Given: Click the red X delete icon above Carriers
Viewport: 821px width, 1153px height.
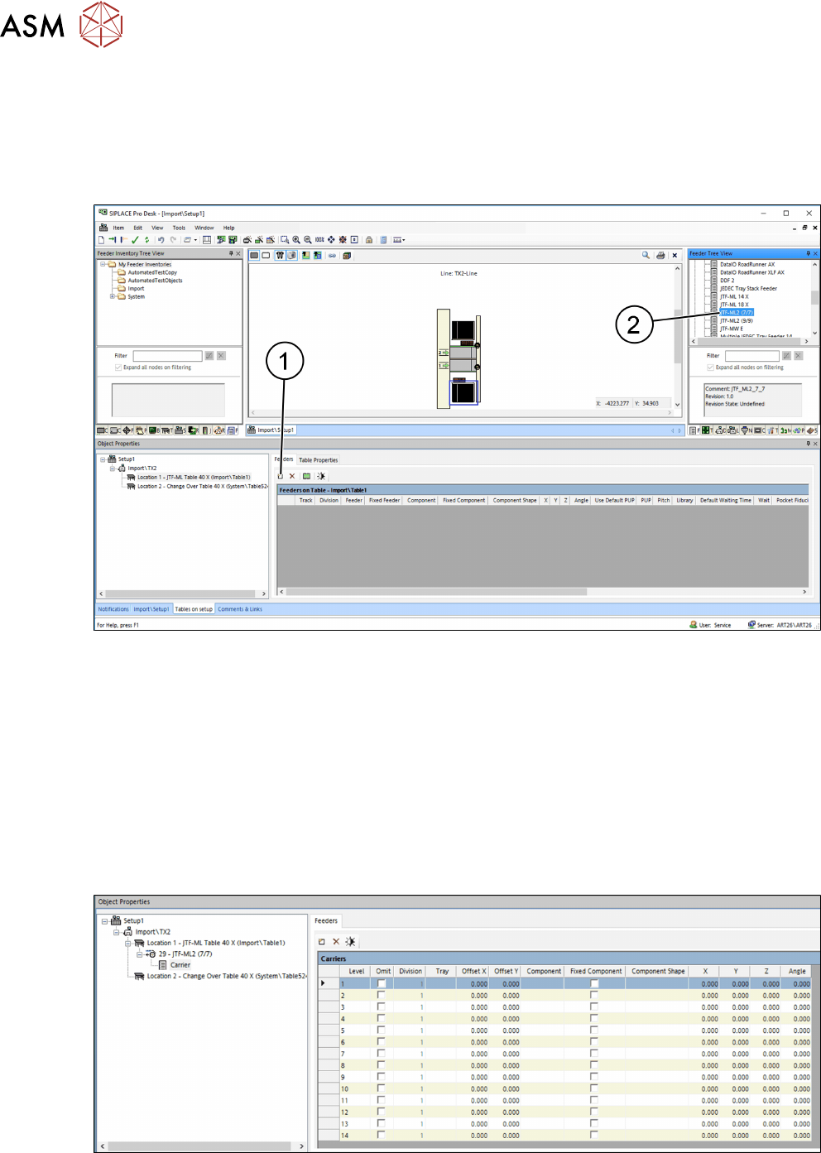Looking at the screenshot, I should click(336, 942).
